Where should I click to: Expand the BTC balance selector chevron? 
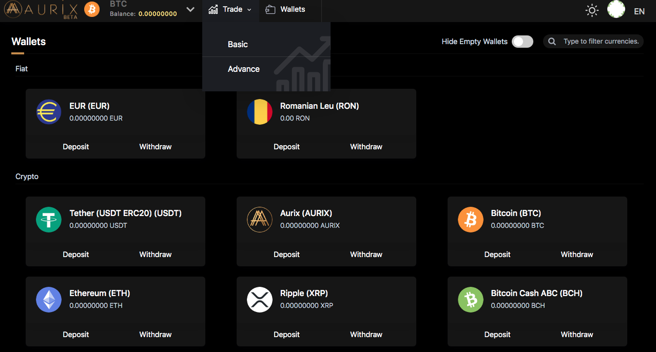[190, 9]
